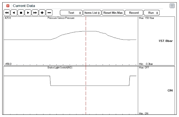Click the panel layout icon at top right
This screenshot has height=117, width=179.
point(172,6)
